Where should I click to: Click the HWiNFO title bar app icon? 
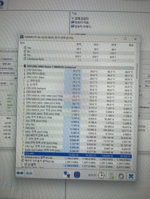(22, 37)
